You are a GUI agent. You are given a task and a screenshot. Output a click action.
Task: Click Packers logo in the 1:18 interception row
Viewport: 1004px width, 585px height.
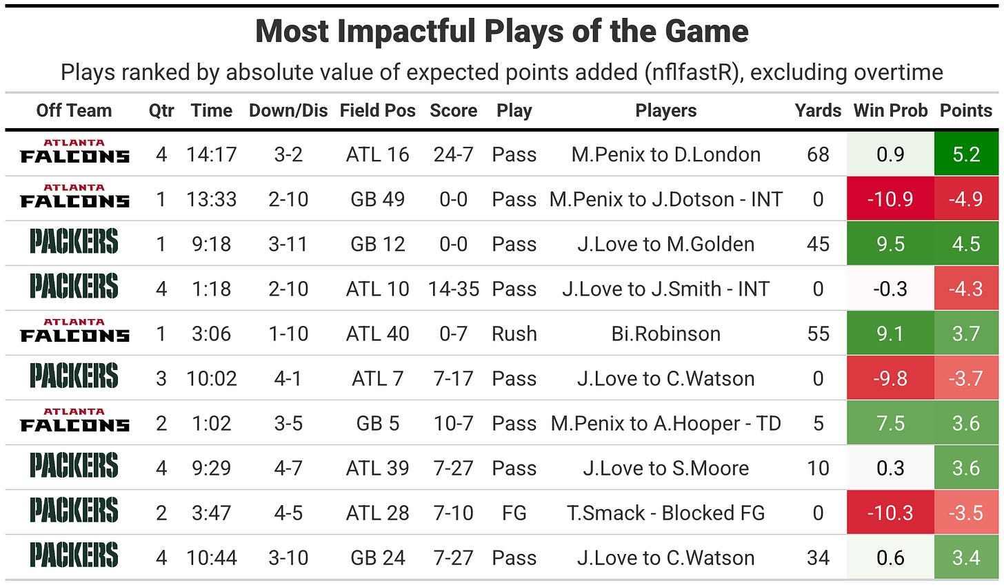click(74, 287)
